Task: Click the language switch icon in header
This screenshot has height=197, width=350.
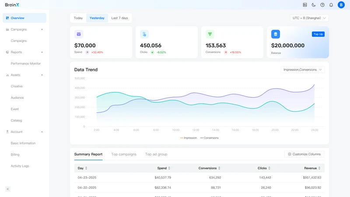Action: 305,5
